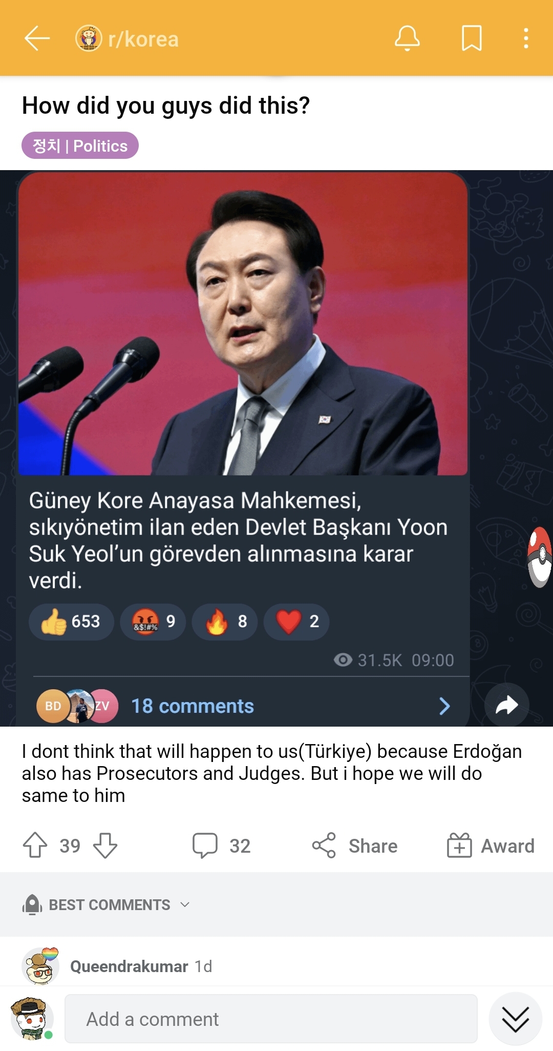Give an Award with the gift icon
Screen dimensions: 553x1051
459,845
